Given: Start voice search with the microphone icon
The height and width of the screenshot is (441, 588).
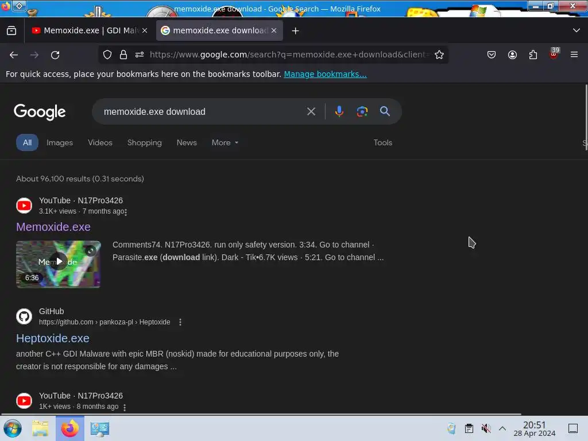Looking at the screenshot, I should pyautogui.click(x=339, y=111).
